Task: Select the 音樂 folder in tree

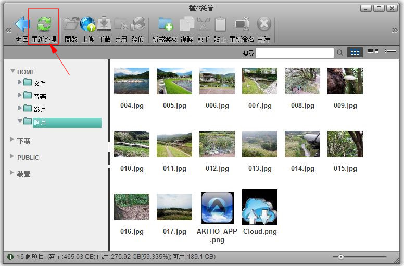Action: pos(40,96)
